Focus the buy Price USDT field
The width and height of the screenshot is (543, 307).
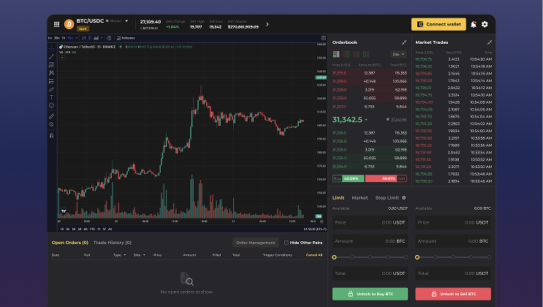370,222
